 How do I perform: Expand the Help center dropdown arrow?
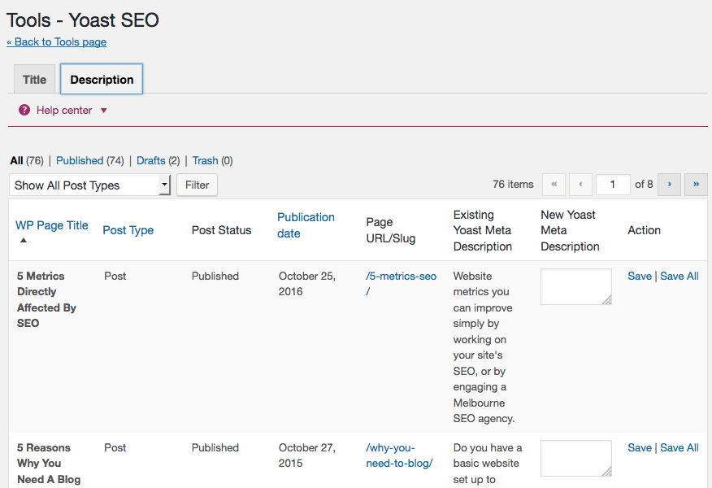tap(103, 111)
